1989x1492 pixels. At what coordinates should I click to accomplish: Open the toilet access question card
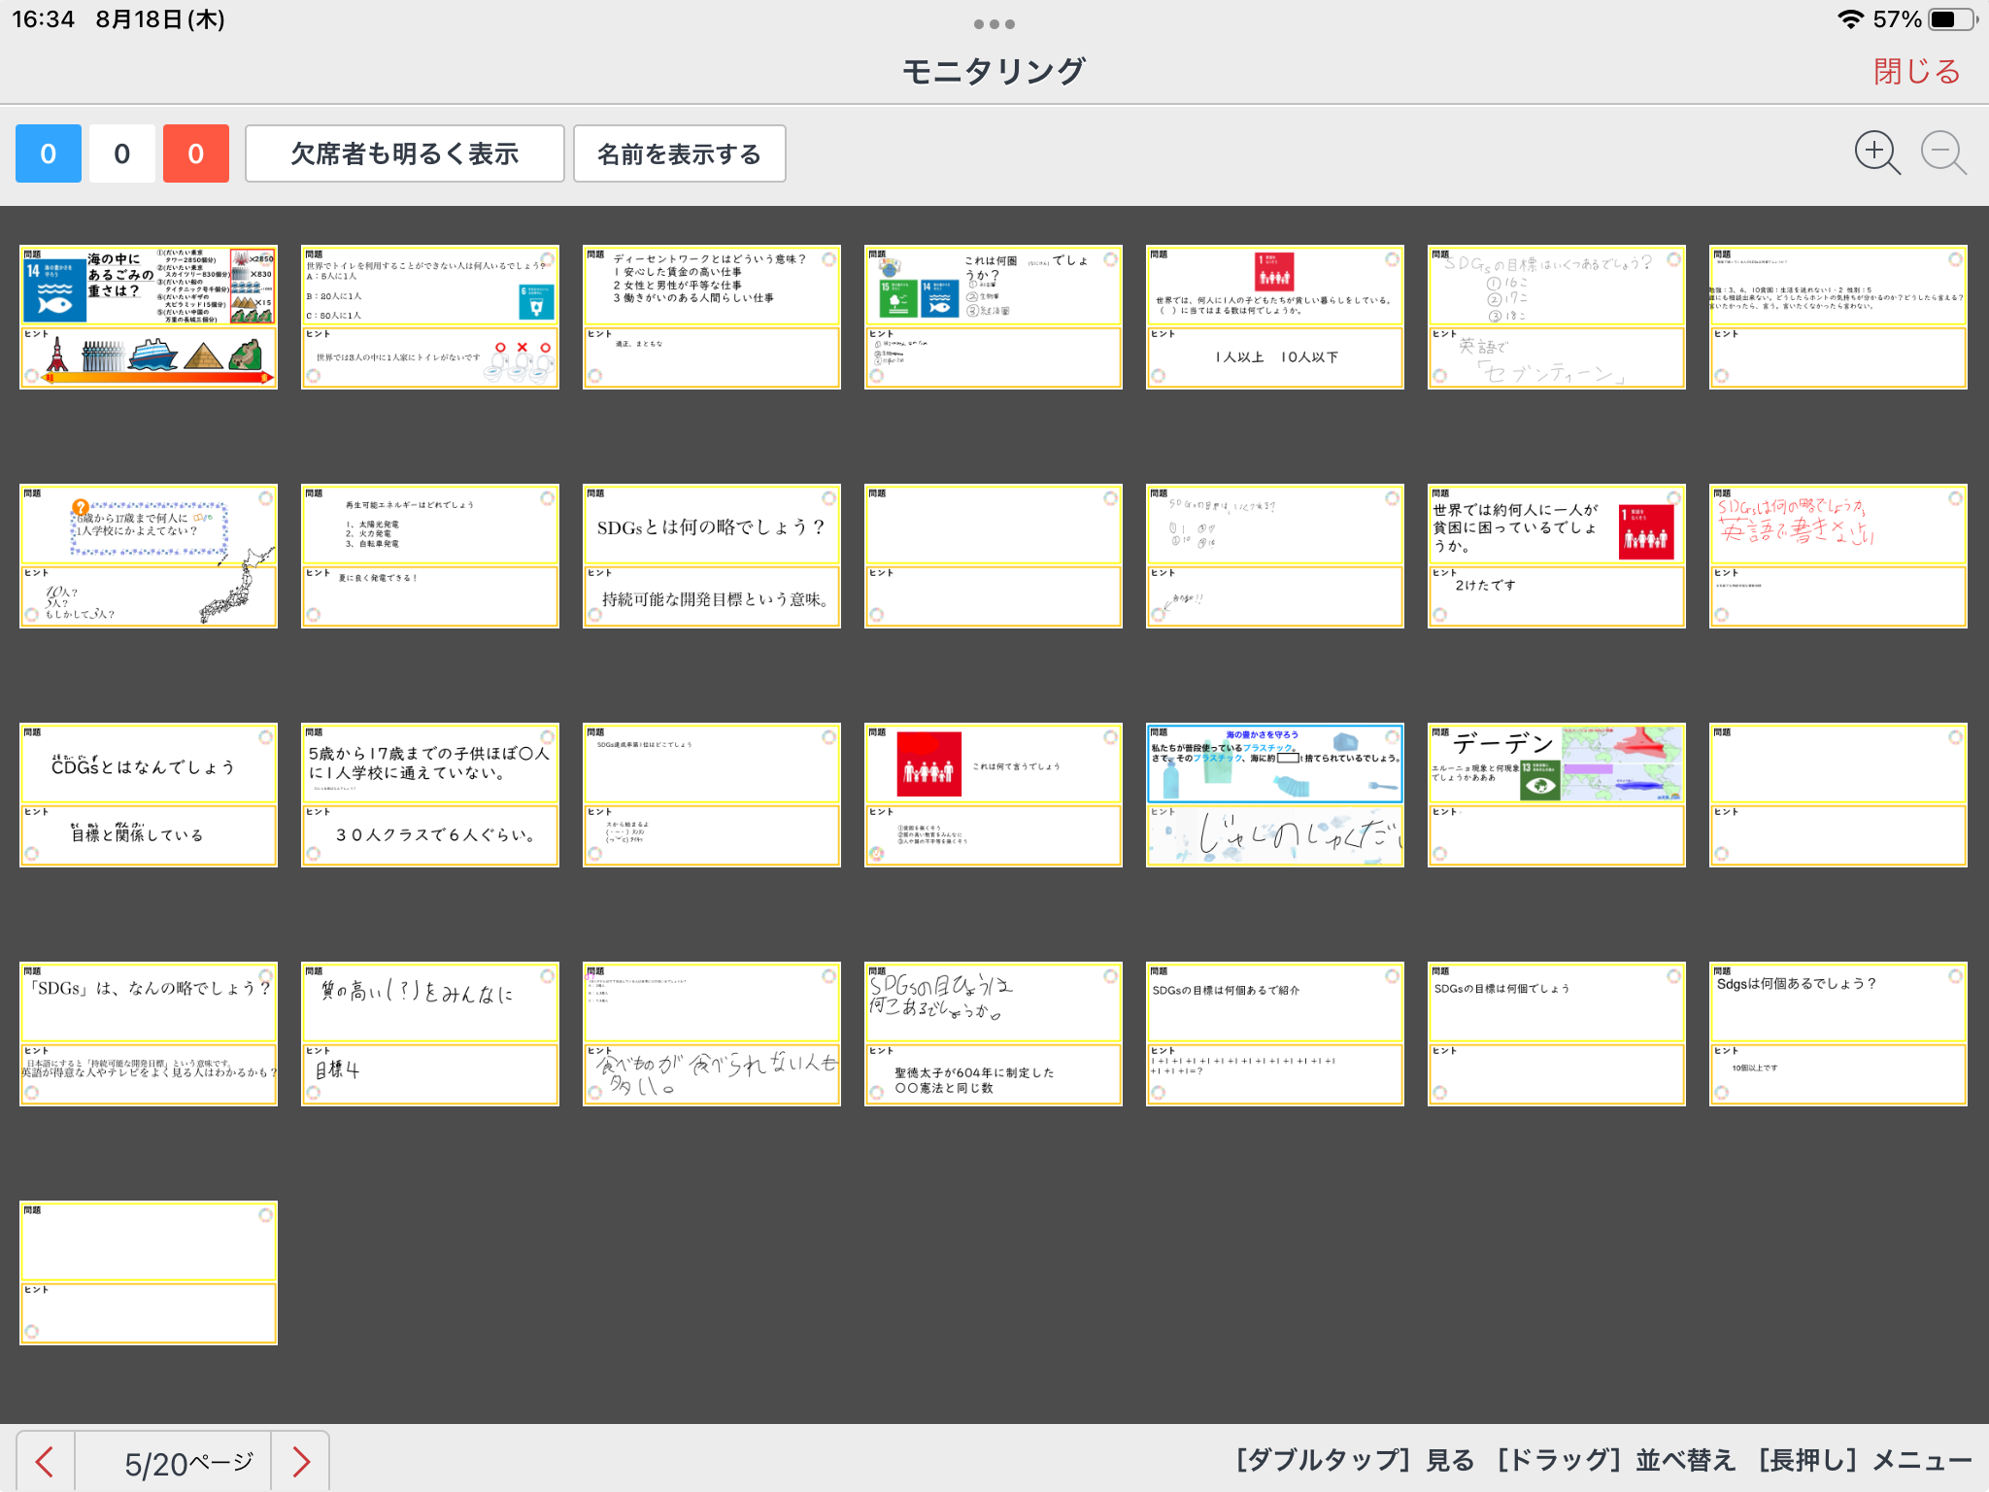(429, 317)
